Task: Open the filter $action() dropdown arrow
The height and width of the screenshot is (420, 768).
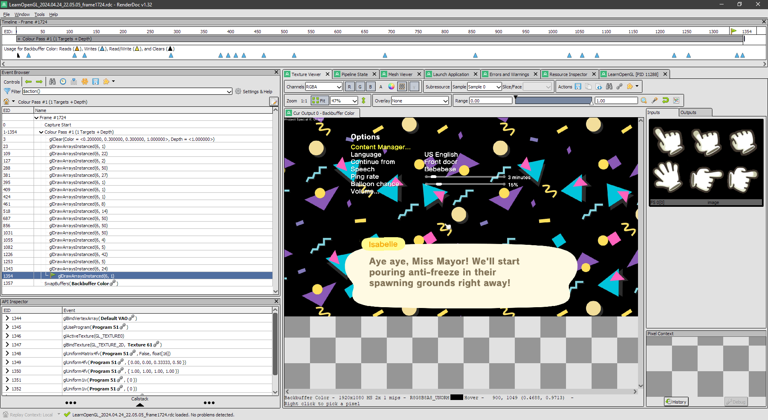Action: pos(229,92)
